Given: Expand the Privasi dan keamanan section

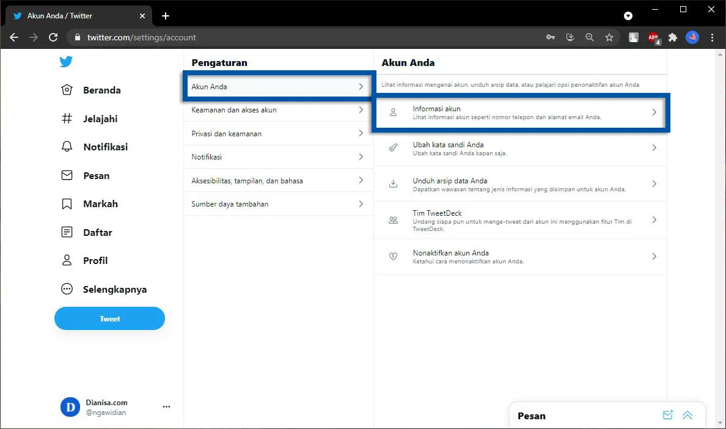Looking at the screenshot, I should pos(278,133).
